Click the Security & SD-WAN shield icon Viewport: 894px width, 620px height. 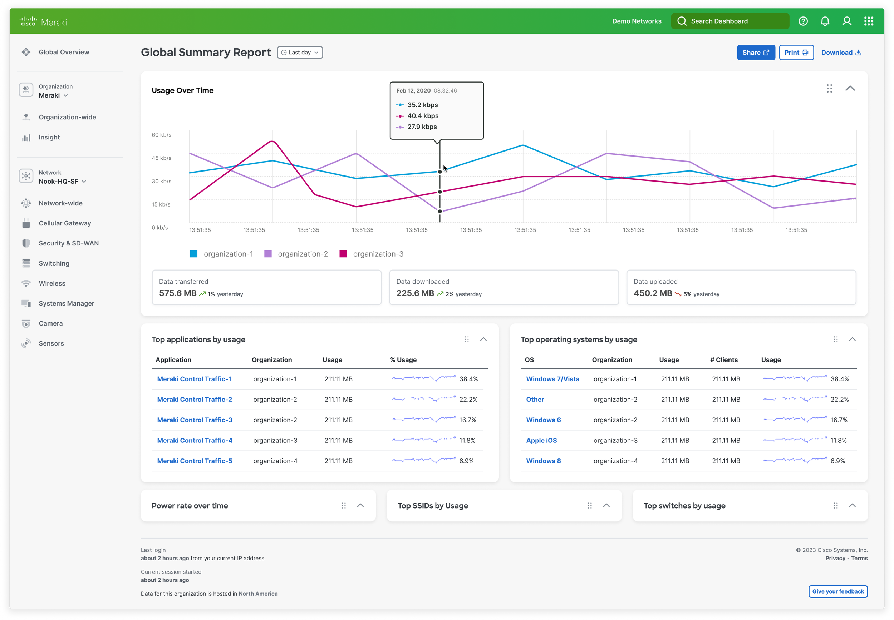coord(26,243)
